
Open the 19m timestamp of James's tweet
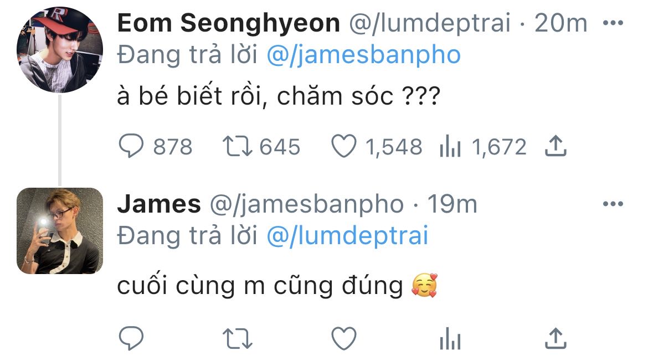pos(451,205)
